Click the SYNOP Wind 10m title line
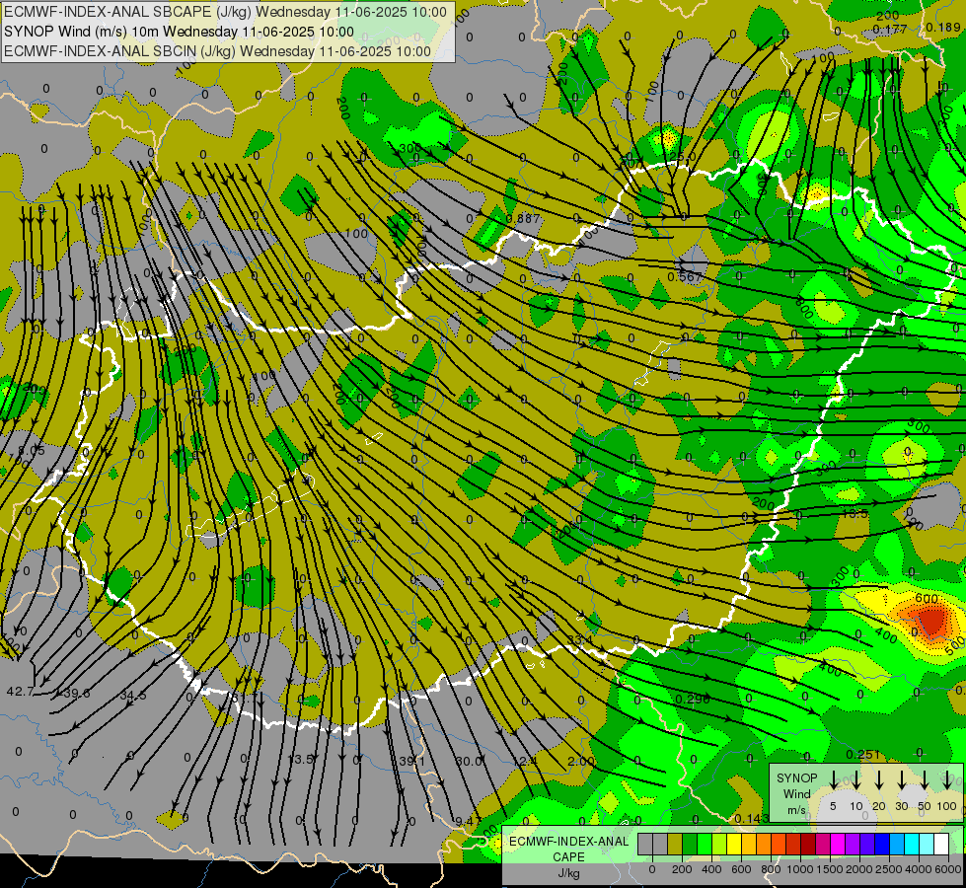Viewport: 966px width, 888px height. point(179,32)
